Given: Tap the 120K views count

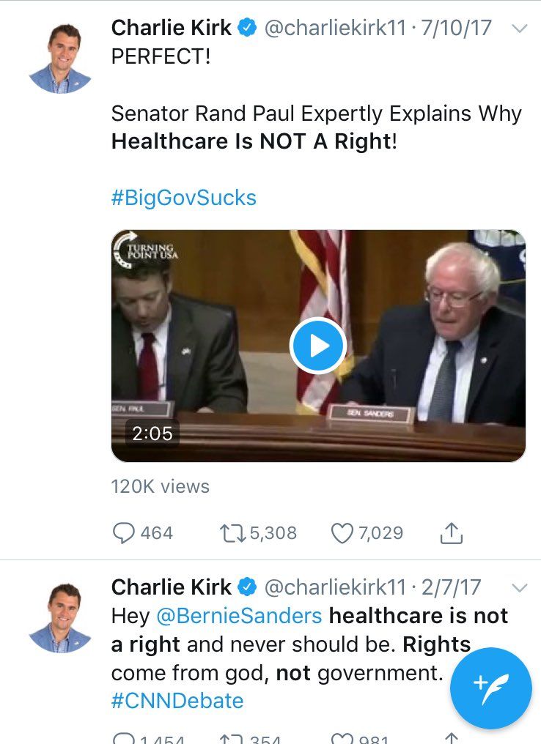Looking at the screenshot, I should click(160, 486).
